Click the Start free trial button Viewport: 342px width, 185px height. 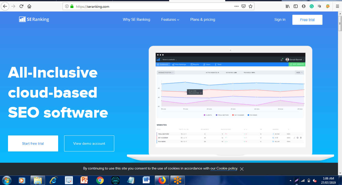[x=33, y=143]
